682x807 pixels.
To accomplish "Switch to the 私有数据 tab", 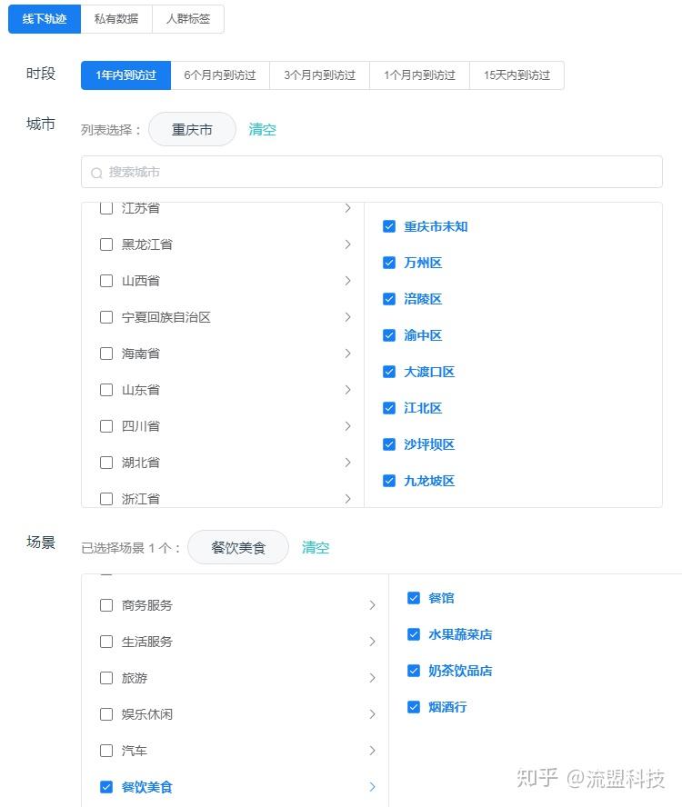I will click(116, 19).
